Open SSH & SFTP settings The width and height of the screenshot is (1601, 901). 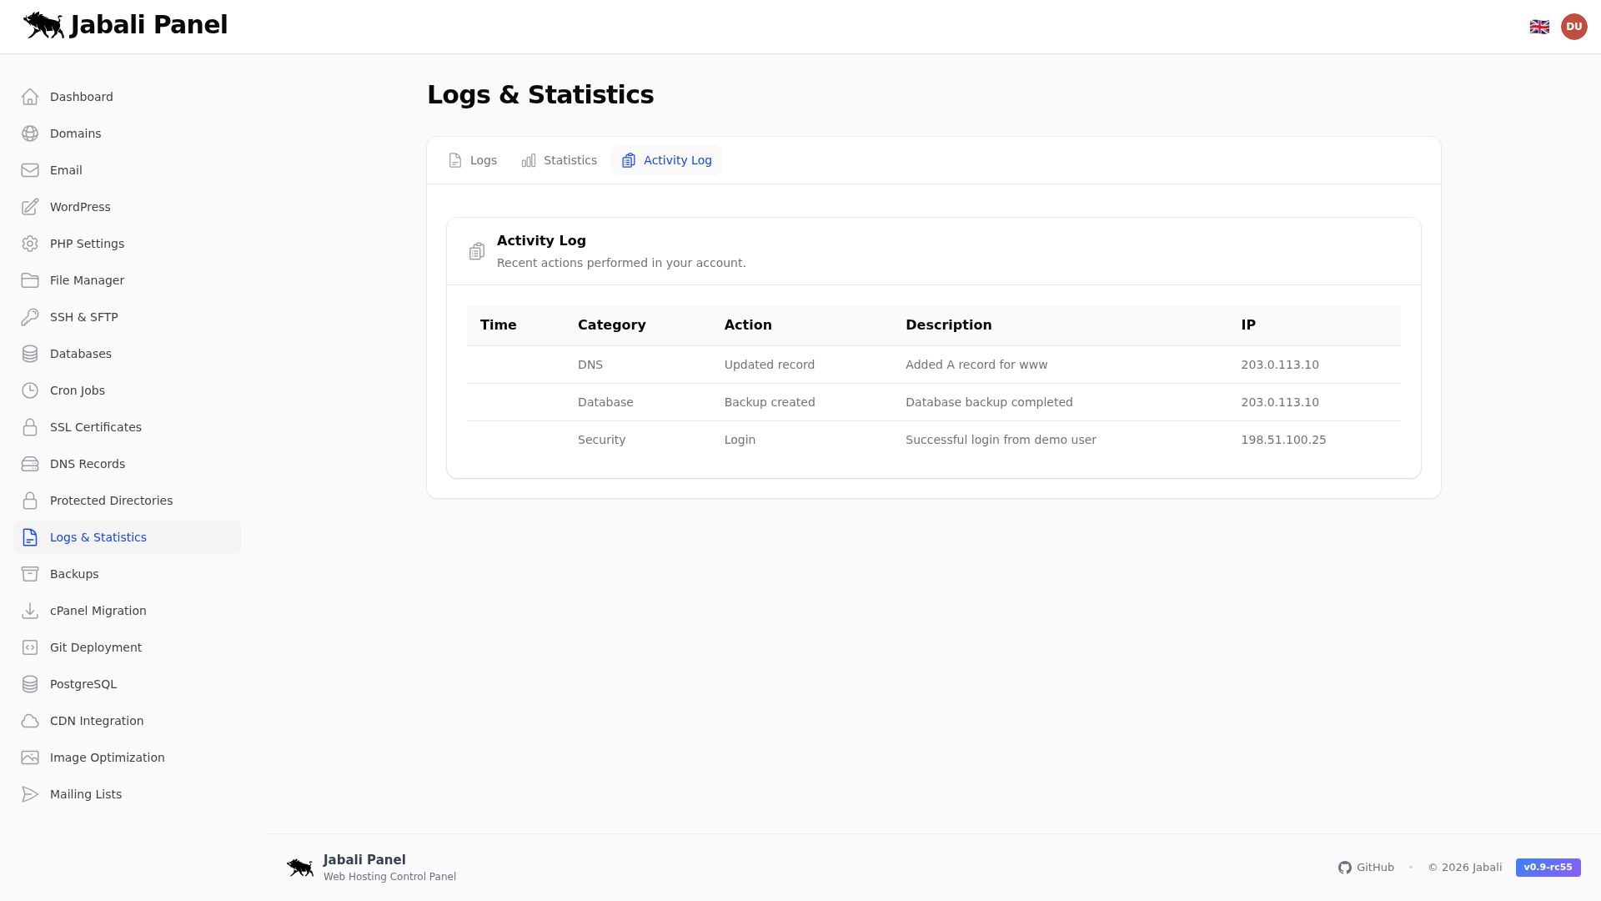point(83,317)
